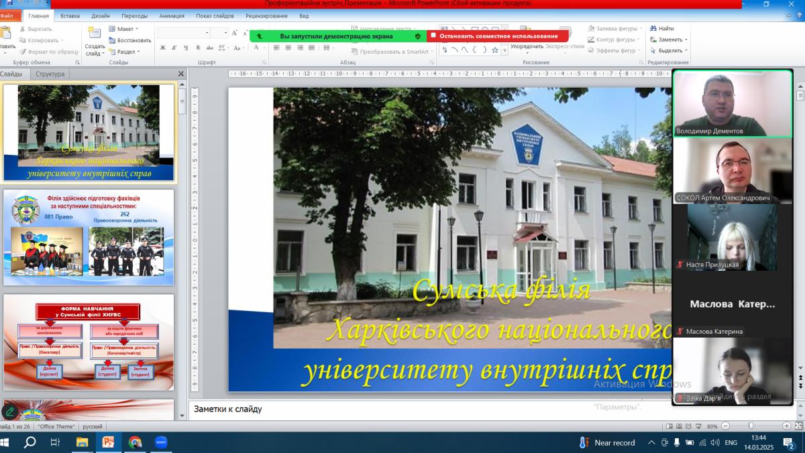Switch to the Переходы tab

pyautogui.click(x=135, y=15)
